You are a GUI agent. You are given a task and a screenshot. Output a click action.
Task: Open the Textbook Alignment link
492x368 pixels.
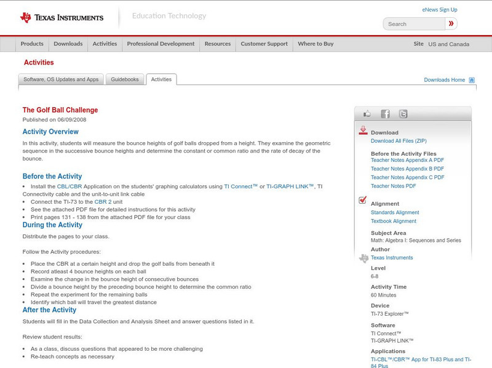tap(394, 222)
